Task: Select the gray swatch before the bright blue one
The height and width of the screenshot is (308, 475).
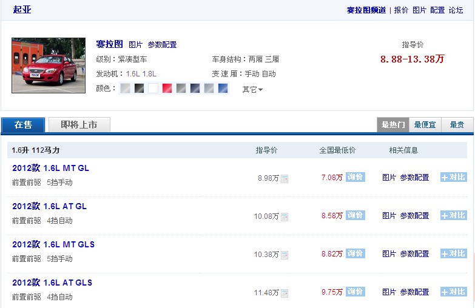Action: coord(209,88)
